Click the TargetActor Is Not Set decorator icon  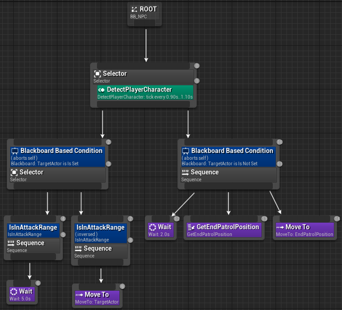click(186, 151)
